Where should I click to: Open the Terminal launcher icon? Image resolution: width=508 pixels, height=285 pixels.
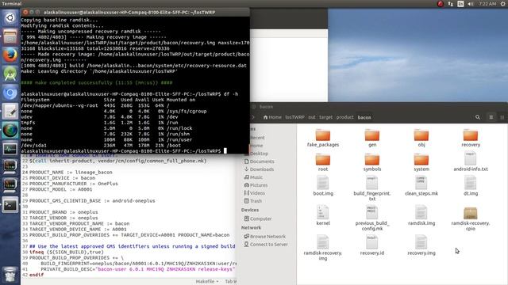10,205
